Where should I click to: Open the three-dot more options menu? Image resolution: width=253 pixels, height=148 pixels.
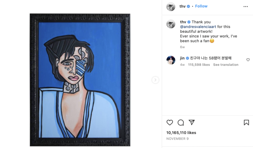click(246, 6)
